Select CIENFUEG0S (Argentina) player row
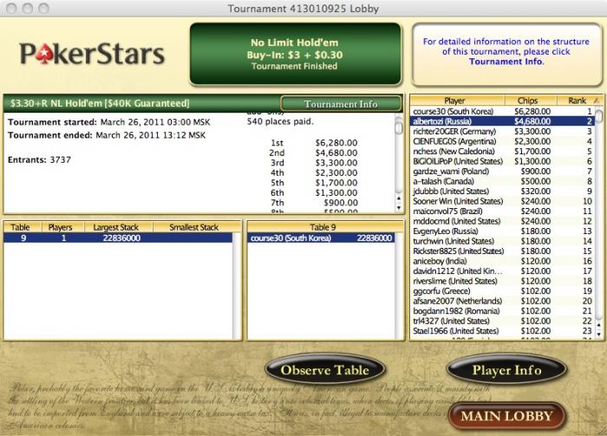 point(502,141)
